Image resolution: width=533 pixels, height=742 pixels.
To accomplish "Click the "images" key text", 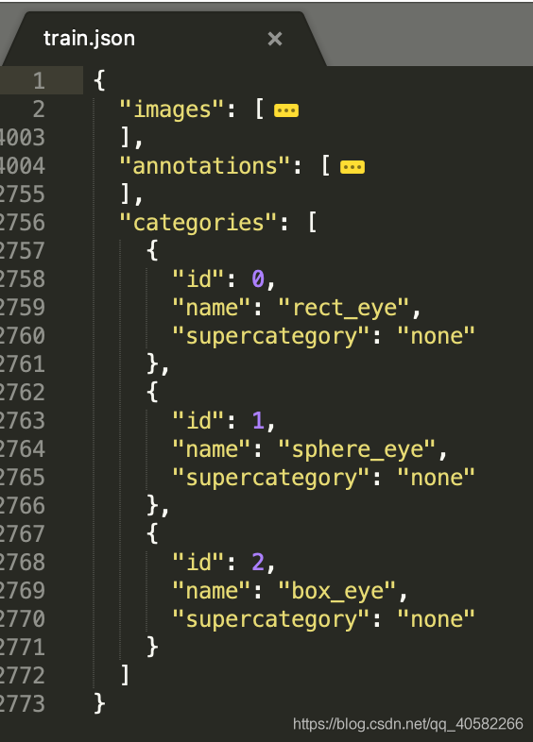I will [171, 110].
